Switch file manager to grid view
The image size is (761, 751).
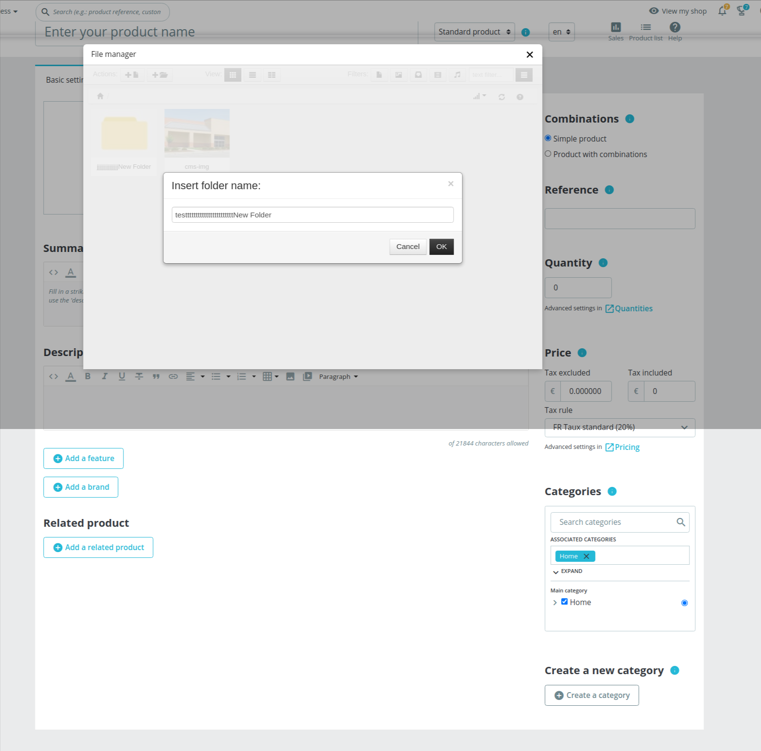tap(232, 74)
